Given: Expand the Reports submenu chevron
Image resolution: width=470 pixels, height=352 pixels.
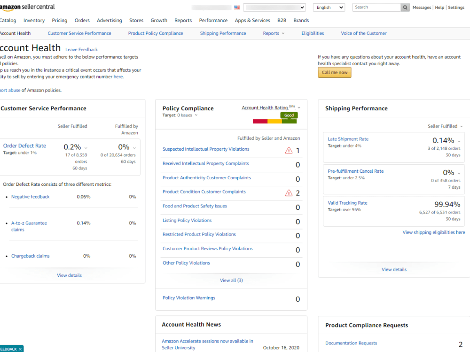Looking at the screenshot, I should coord(283,33).
